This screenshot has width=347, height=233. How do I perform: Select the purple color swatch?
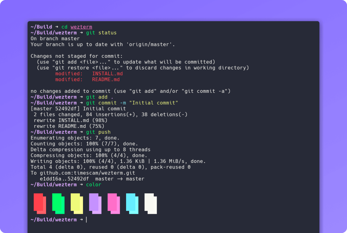[95, 203]
